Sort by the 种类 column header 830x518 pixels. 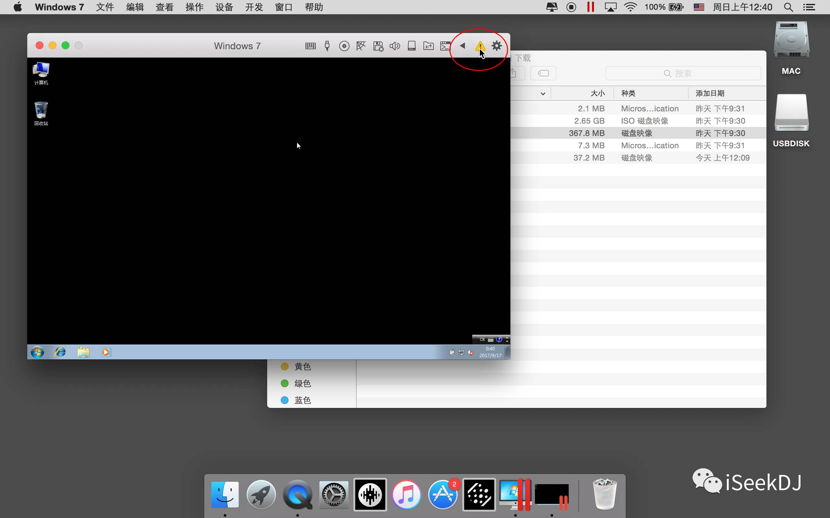coord(628,93)
